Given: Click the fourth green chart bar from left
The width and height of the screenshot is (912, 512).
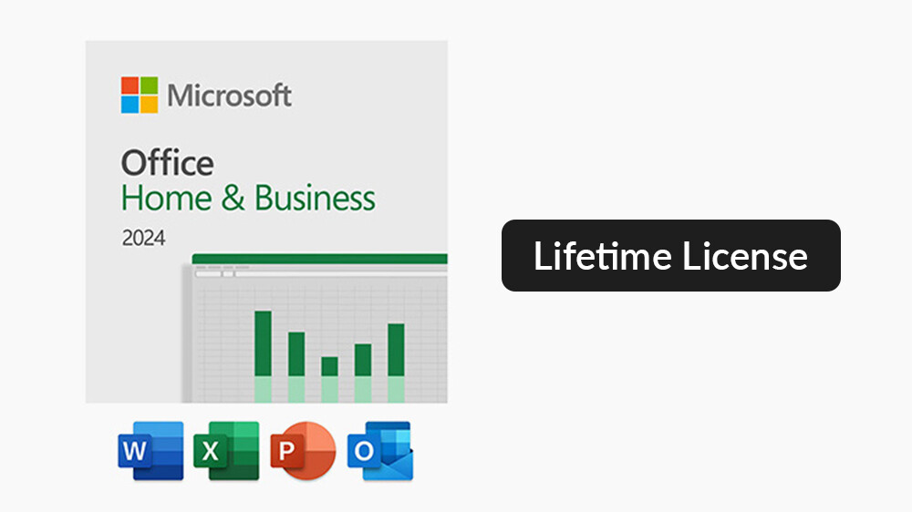Looking at the screenshot, I should click(x=363, y=359).
